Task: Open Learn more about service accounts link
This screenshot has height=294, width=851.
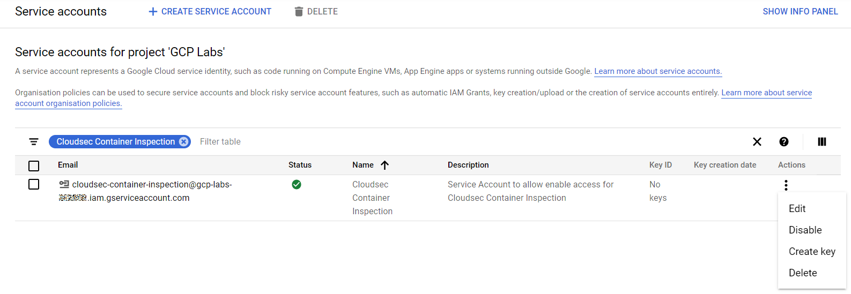Action: (x=657, y=71)
